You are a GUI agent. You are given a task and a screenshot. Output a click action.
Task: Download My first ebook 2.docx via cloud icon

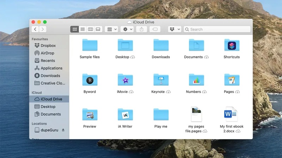point(238,131)
